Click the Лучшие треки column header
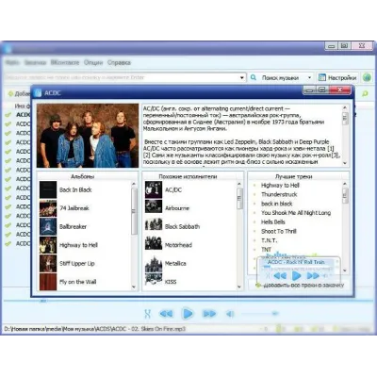The image size is (377, 377). 294,176
